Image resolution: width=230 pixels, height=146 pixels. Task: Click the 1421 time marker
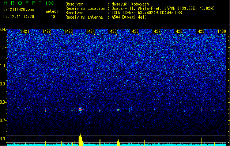click(x=25, y=31)
